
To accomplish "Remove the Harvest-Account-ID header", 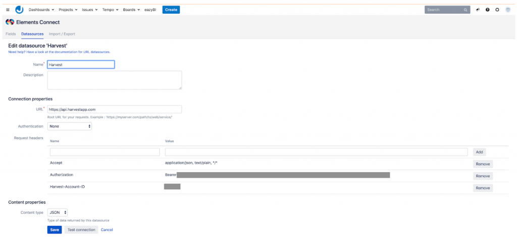I will click(x=483, y=188).
